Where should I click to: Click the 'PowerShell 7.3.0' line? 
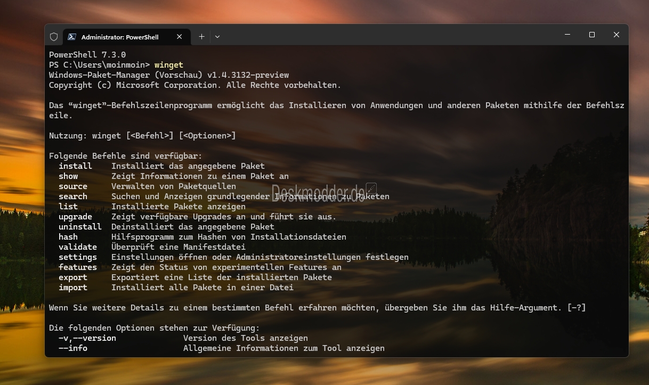(x=87, y=55)
